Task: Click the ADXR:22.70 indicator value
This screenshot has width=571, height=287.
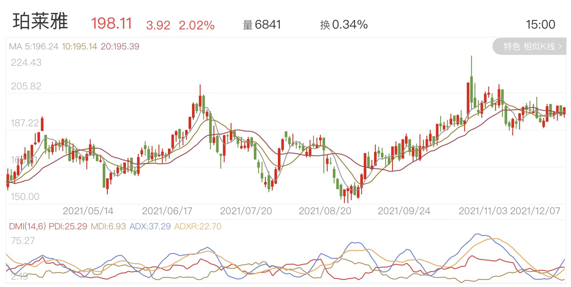Action: [198, 226]
